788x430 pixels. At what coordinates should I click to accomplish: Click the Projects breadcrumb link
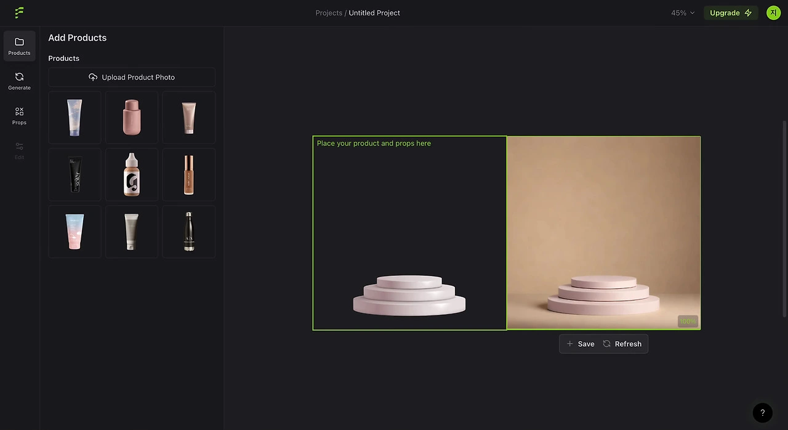tap(329, 13)
